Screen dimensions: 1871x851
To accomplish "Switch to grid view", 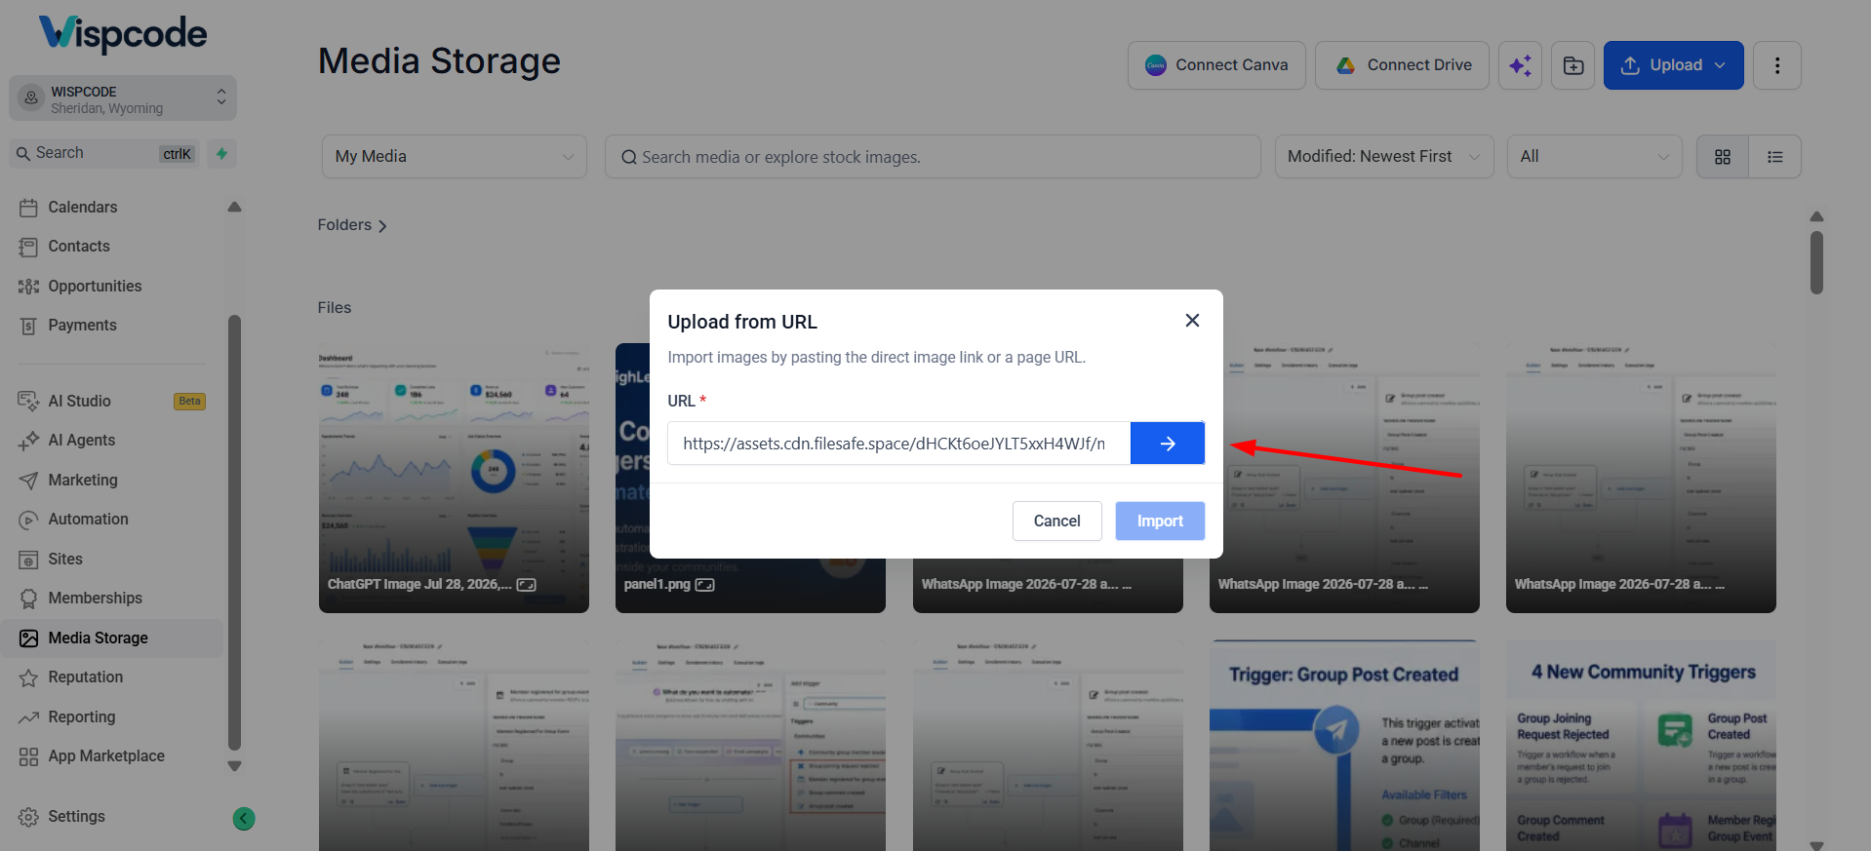I will pyautogui.click(x=1723, y=157).
